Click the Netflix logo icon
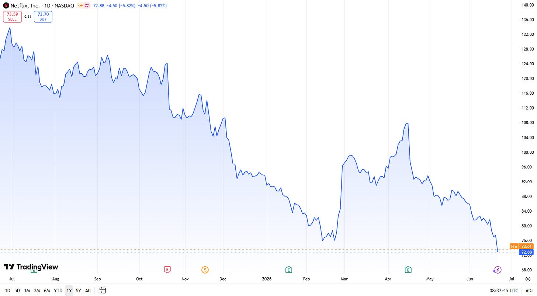Viewport: 537px width, 296px height. coord(6,6)
